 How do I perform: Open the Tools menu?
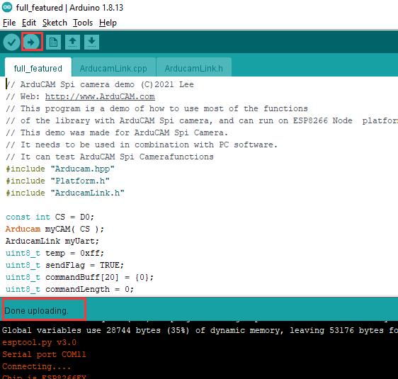coord(83,23)
